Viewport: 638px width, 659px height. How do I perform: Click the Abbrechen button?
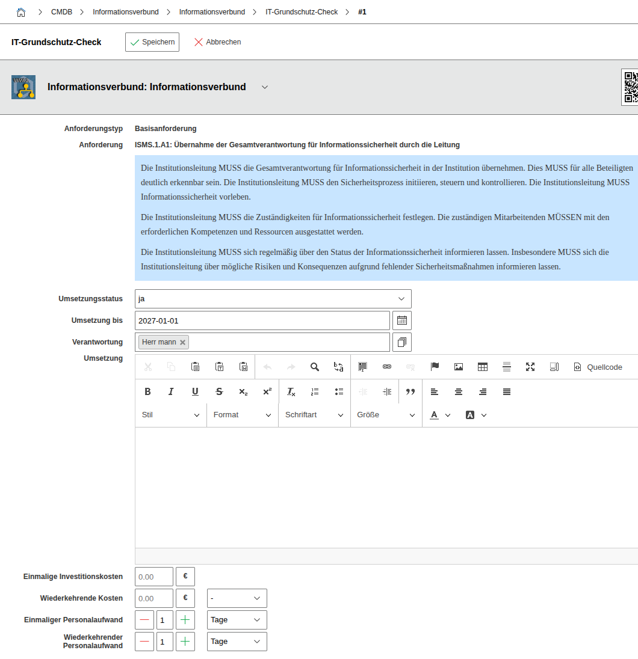[217, 42]
